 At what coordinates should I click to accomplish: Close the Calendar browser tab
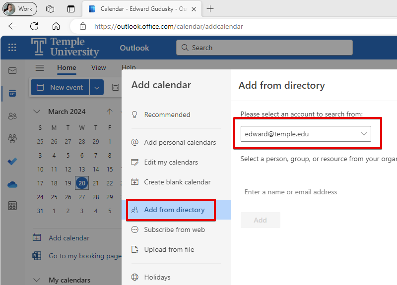(194, 9)
